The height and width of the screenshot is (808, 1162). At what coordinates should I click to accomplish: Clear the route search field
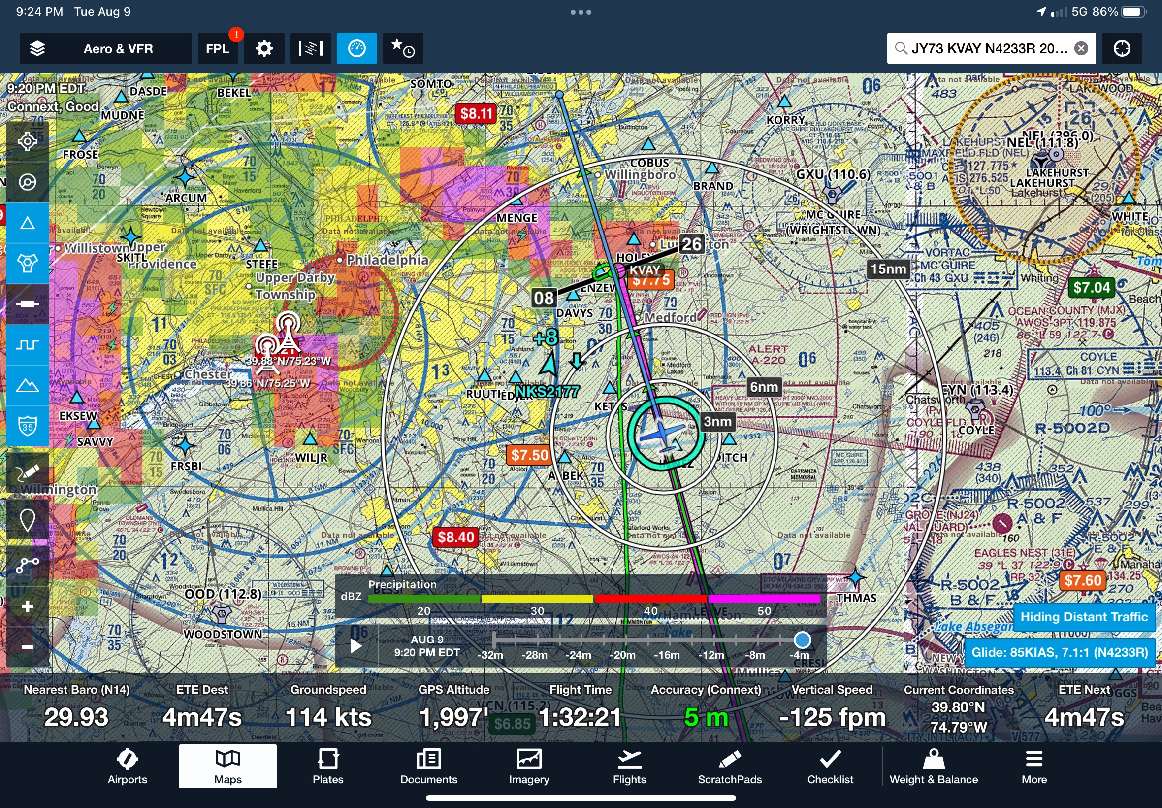click(1081, 49)
